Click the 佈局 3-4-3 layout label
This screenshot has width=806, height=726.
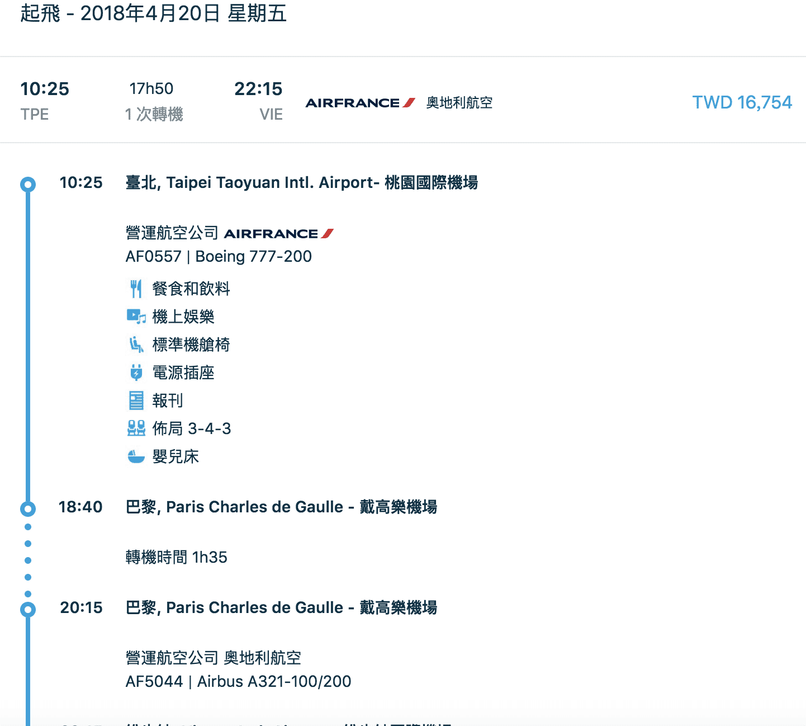[x=192, y=428]
